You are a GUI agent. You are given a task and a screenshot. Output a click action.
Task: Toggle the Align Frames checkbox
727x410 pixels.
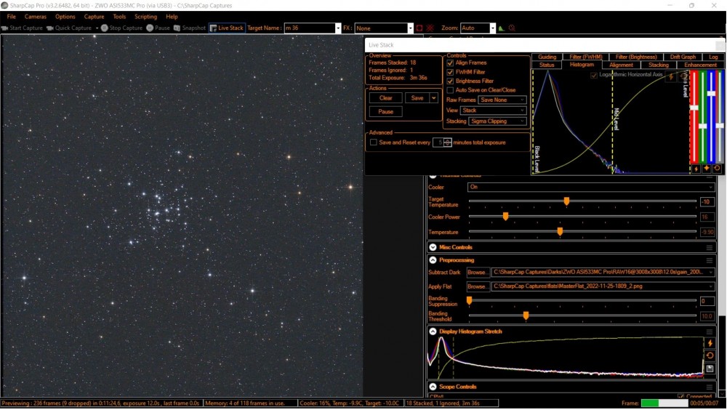[450, 63]
